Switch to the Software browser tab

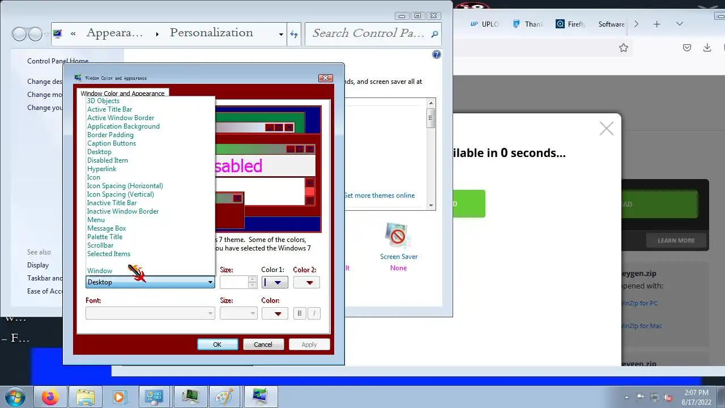click(x=611, y=24)
